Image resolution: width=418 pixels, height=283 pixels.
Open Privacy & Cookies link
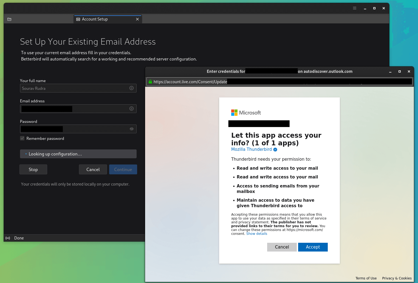click(x=397, y=278)
